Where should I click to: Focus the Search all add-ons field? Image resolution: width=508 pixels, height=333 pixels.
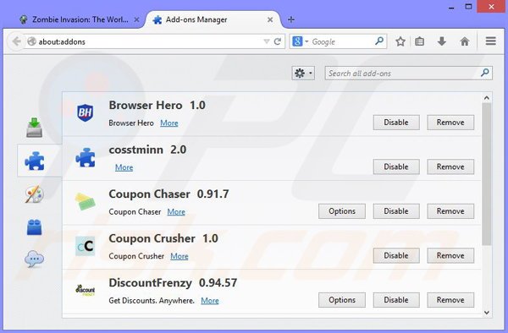[x=409, y=73]
